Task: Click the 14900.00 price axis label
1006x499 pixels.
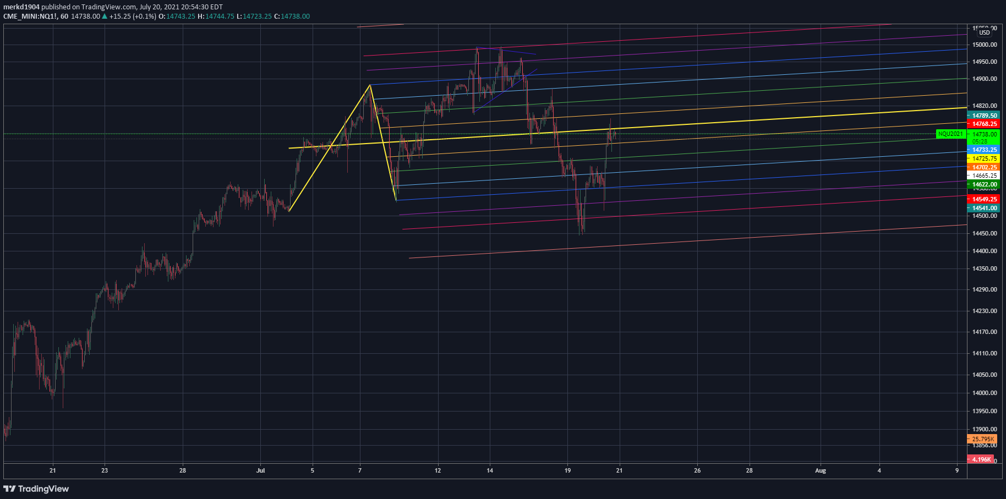Action: pos(985,79)
